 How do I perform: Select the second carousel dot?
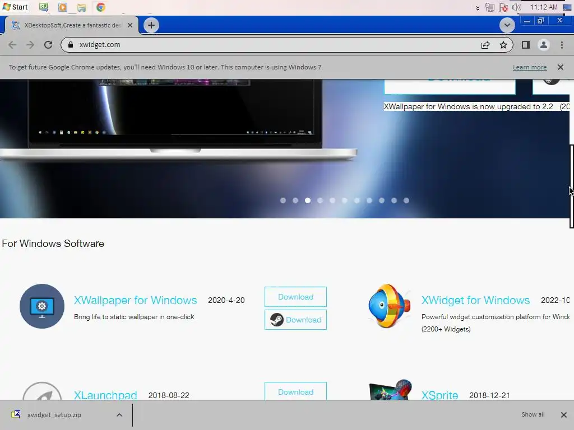click(x=295, y=200)
